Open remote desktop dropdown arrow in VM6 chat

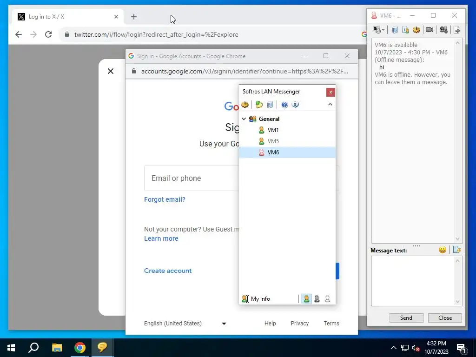pos(383,30)
